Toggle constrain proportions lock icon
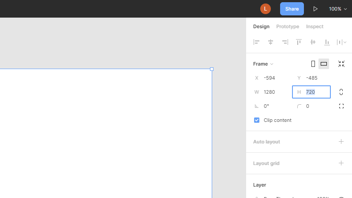This screenshot has height=198, width=352. pyautogui.click(x=341, y=92)
